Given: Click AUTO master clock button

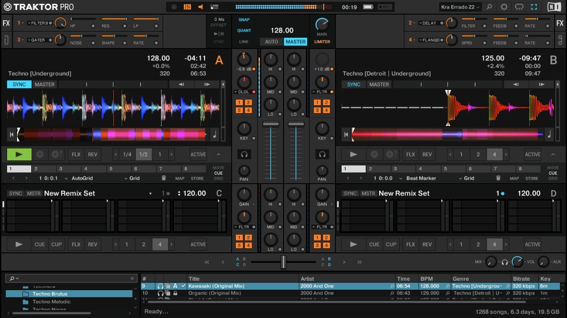Looking at the screenshot, I should 272,42.
